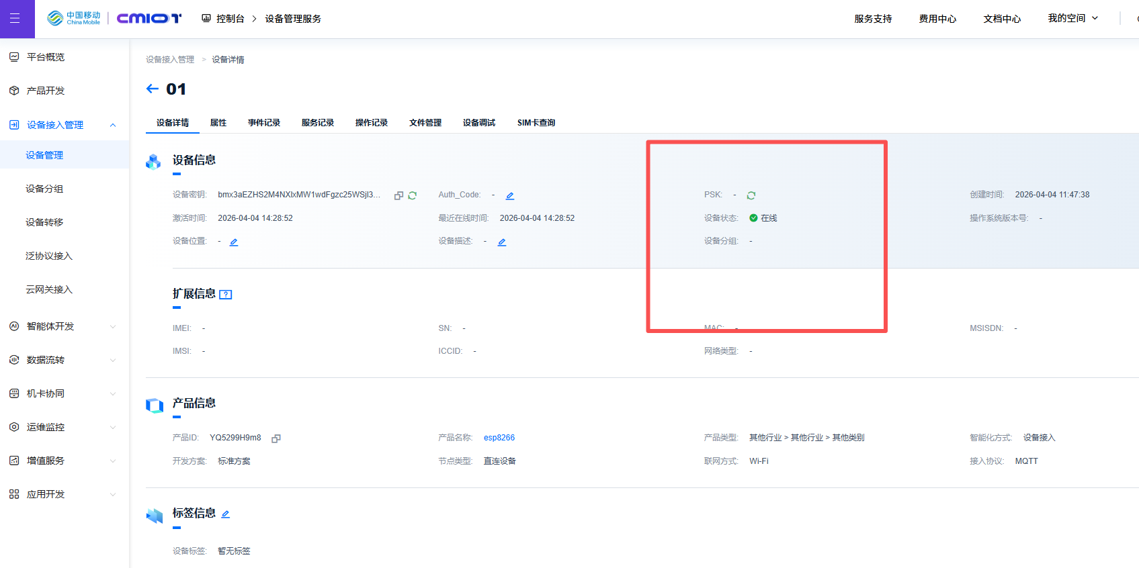Screen dimensions: 1139x568
Task: Click the value-added services icon
Action: (14, 461)
